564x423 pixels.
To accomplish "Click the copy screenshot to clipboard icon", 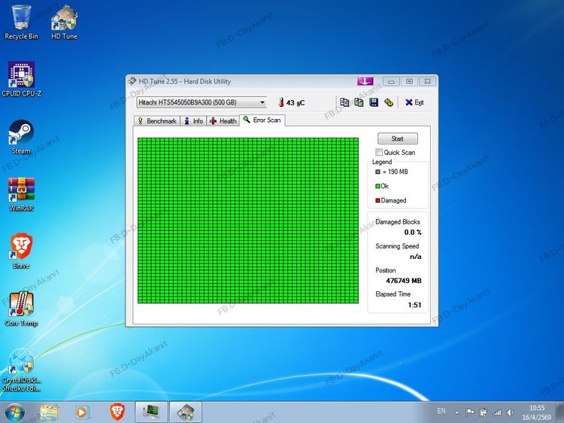I will click(359, 102).
